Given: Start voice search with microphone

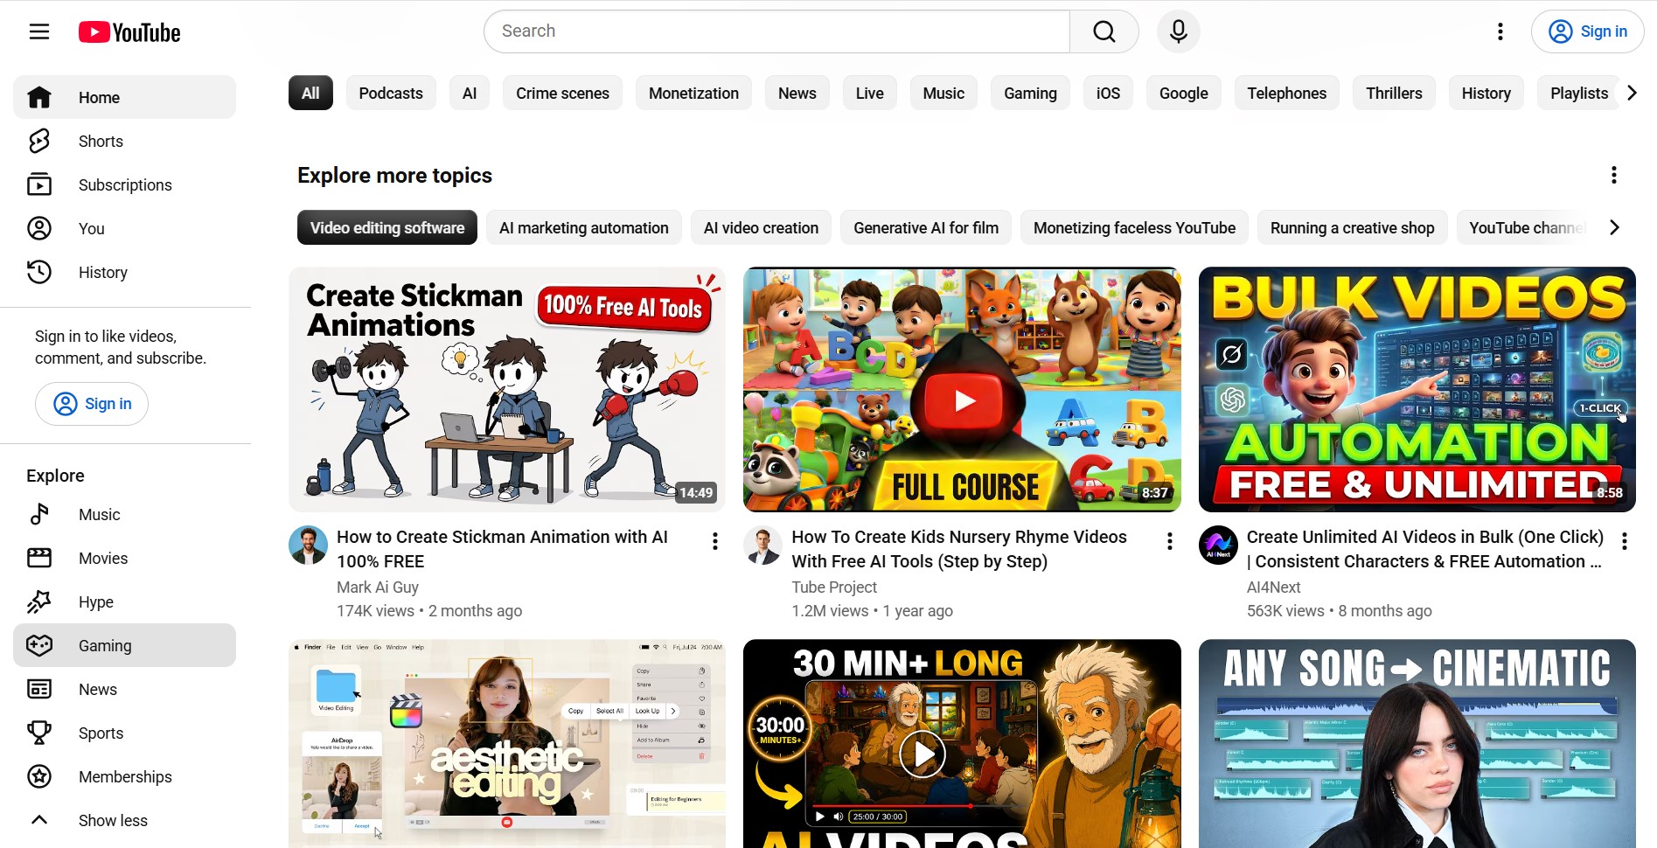Looking at the screenshot, I should (x=1179, y=31).
